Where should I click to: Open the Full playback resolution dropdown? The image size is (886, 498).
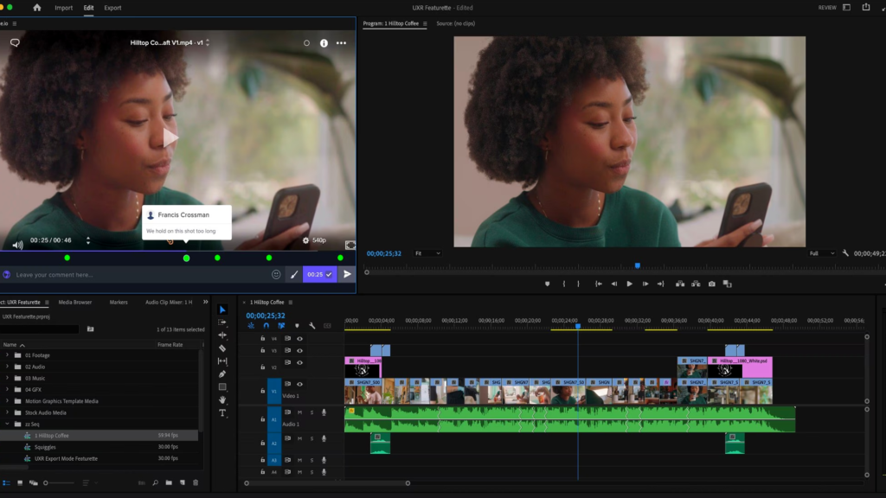tap(821, 253)
